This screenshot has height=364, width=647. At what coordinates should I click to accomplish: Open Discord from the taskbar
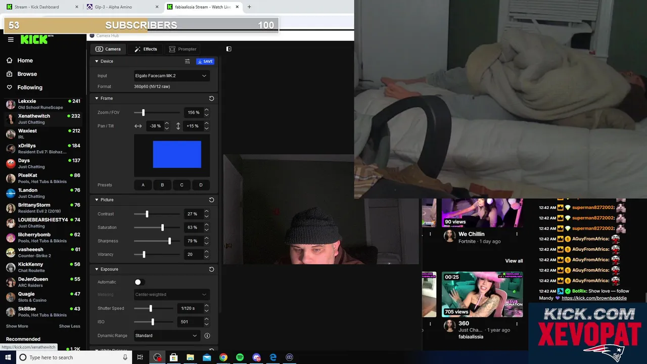point(256,357)
